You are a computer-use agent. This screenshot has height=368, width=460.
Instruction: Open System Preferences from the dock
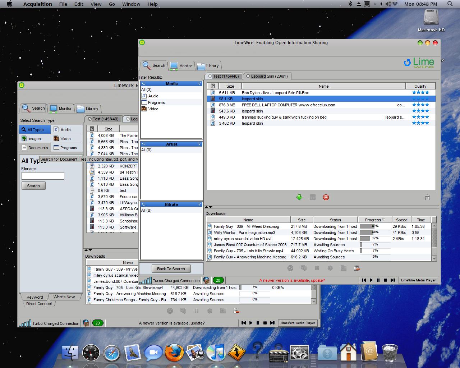(x=299, y=353)
